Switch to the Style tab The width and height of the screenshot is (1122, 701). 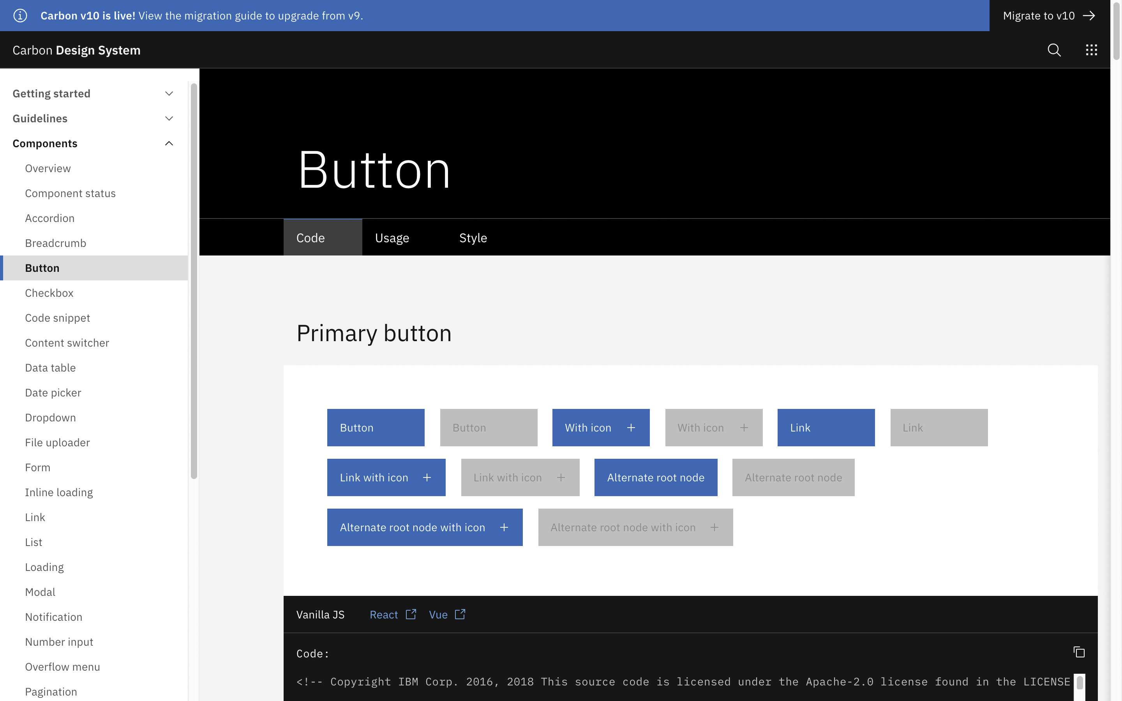click(473, 238)
